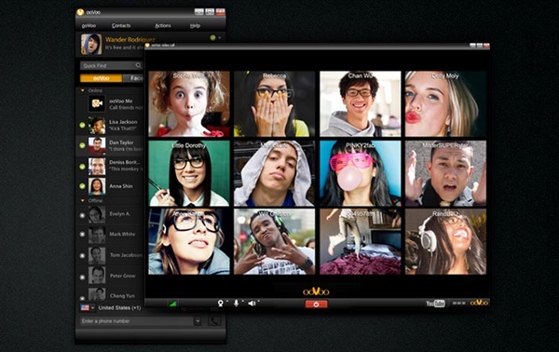This screenshot has width=559, height=352.
Task: Open the status dropdown arrow
Action: click(x=220, y=37)
